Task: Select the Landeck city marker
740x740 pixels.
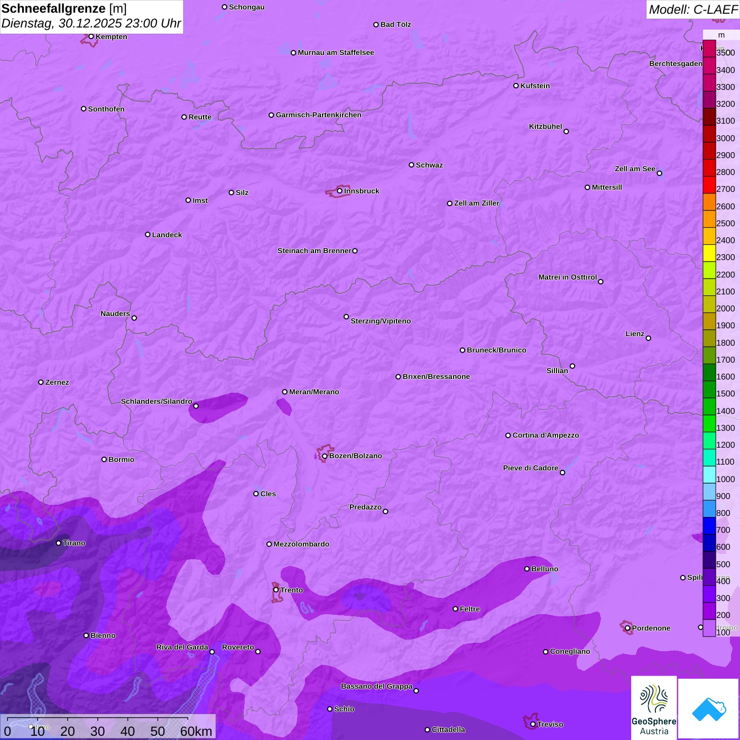Action: [x=148, y=235]
